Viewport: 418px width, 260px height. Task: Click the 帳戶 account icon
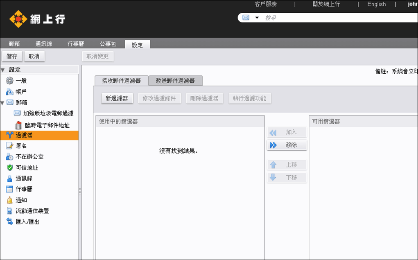click(x=9, y=92)
